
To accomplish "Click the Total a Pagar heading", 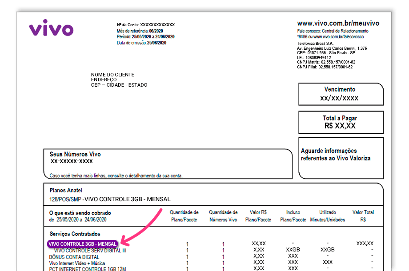I will click(340, 118).
